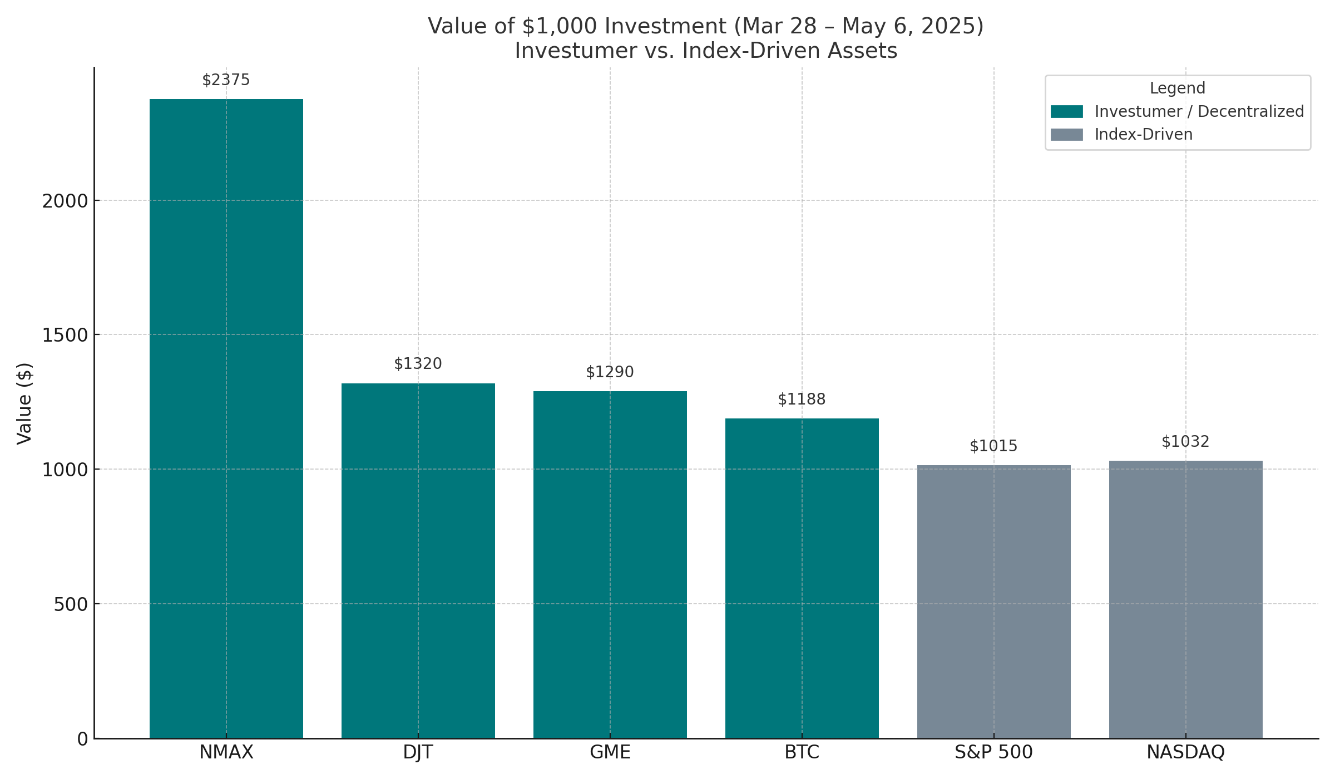The height and width of the screenshot is (779, 1335).
Task: Click the Value ($) axis label
Action: pyautogui.click(x=24, y=403)
